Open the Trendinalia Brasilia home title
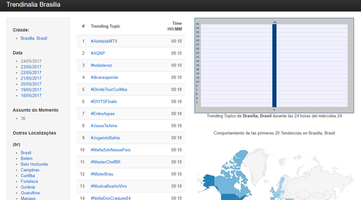Viewport: 361px width, 200px height. (33, 5)
